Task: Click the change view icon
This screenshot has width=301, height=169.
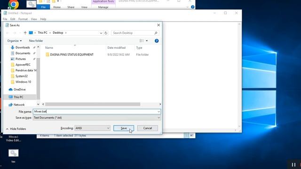Action: pyautogui.click(x=142, y=41)
